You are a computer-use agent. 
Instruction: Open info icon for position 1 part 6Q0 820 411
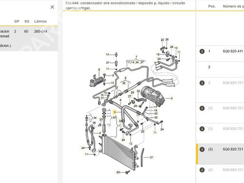coord(202,51)
